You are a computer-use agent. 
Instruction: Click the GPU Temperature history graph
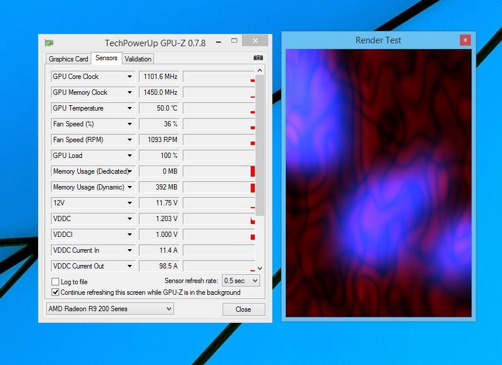click(x=219, y=108)
